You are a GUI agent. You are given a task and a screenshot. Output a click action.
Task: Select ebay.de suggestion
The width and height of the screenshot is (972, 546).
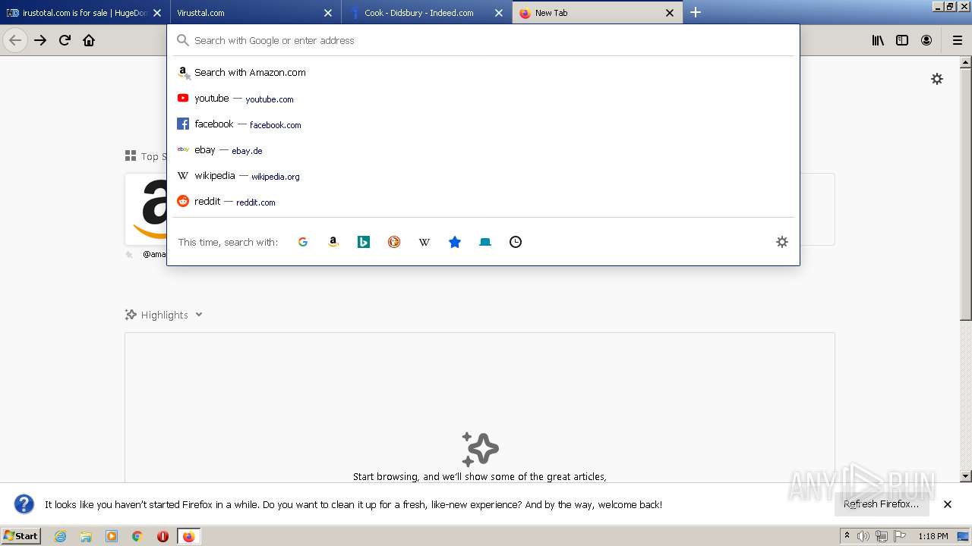click(483, 150)
